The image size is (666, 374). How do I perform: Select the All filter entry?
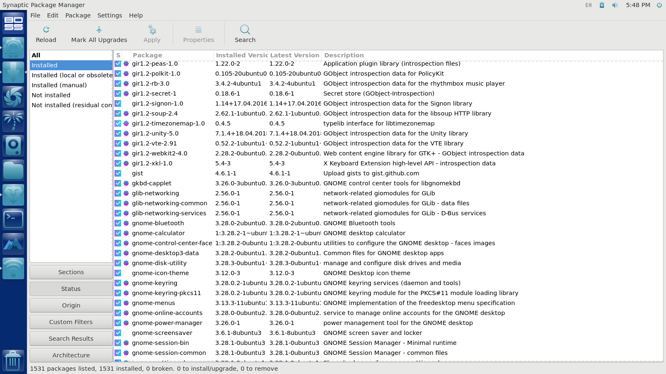(x=71, y=55)
